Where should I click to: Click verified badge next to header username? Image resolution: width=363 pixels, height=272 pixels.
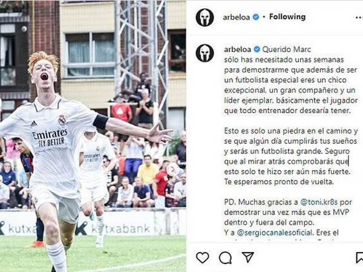[x=255, y=17]
